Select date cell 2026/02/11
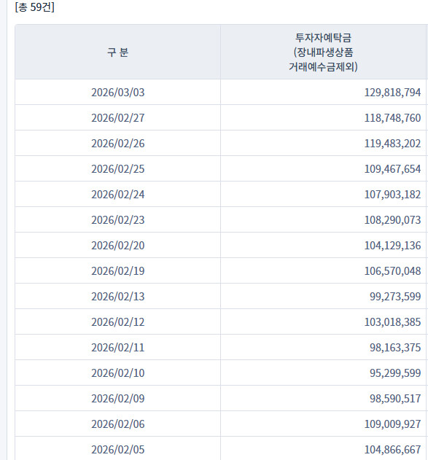 coord(117,348)
